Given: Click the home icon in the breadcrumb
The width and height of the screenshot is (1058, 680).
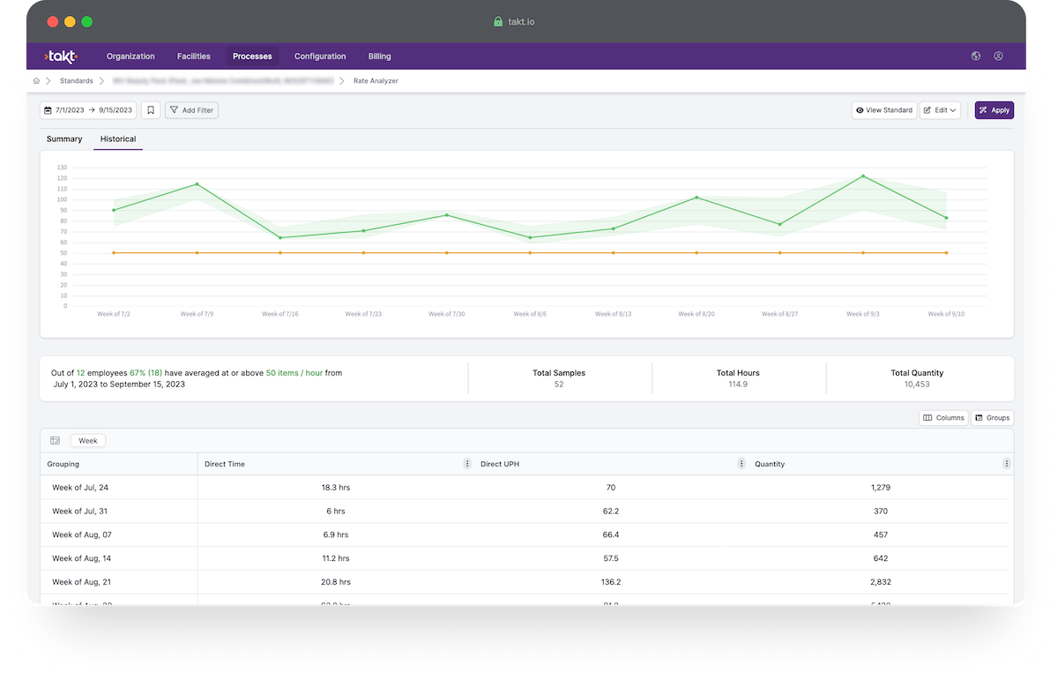Looking at the screenshot, I should pyautogui.click(x=36, y=81).
